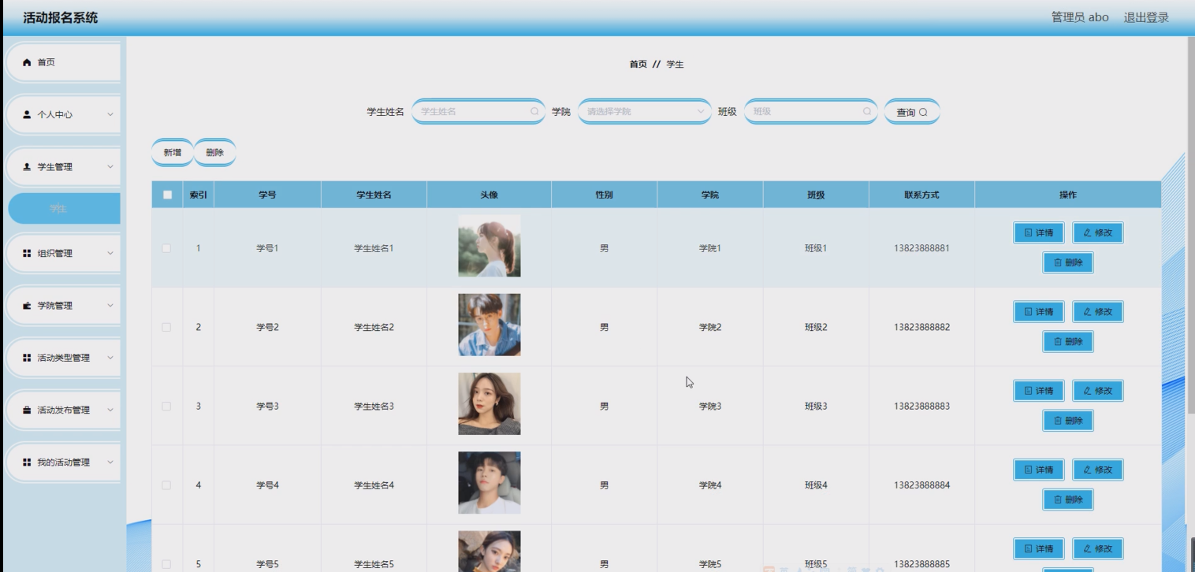The image size is (1195, 572).
Task: Check the checkbox for row 学号5
Action: click(x=166, y=564)
